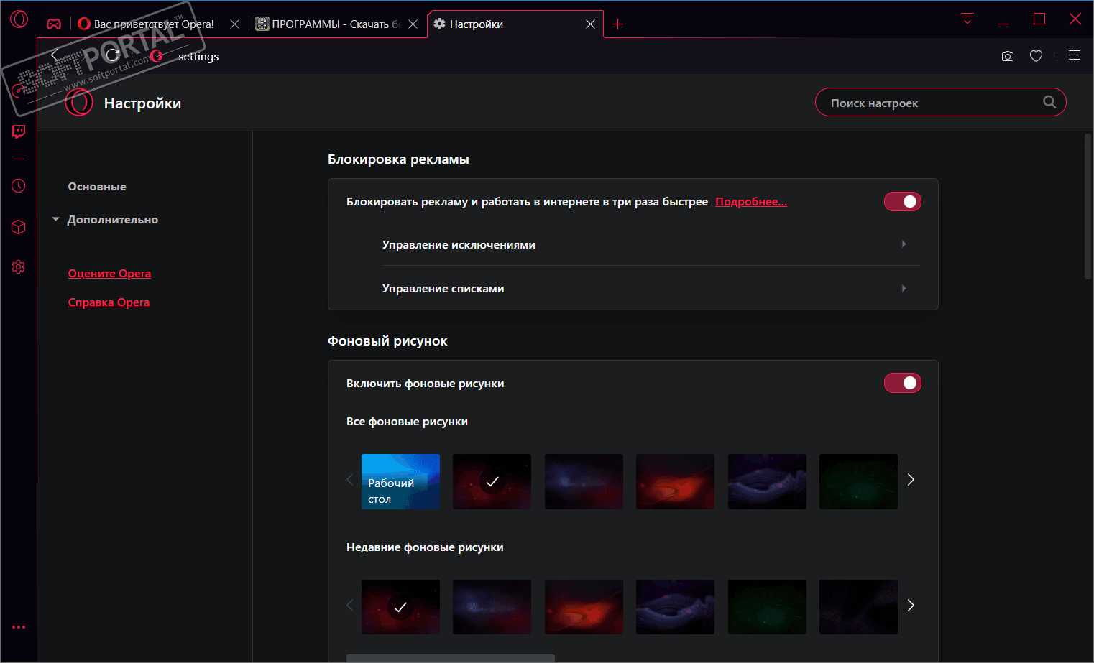Pick purple wavy wallpaper in 'Недавние фоновые рисунки'
1094x663 pixels.
(x=675, y=607)
